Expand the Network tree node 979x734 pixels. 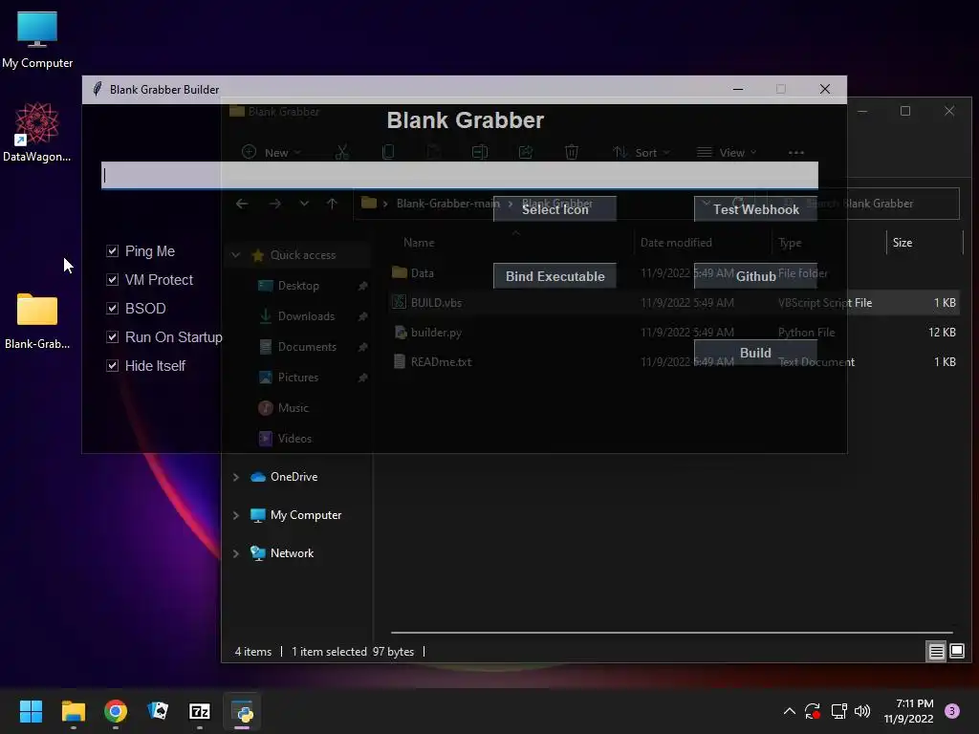click(x=236, y=553)
